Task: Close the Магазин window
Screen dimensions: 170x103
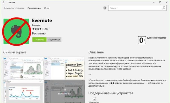Action: pyautogui.click(x=167, y=2)
